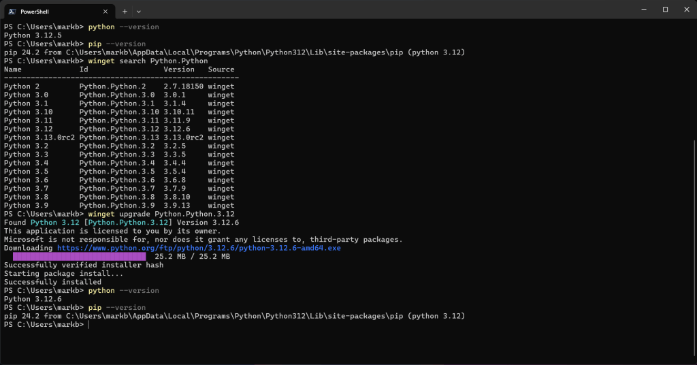This screenshot has height=365, width=697.
Task: Click the 'winget search Python.Python' command
Action: 148,61
